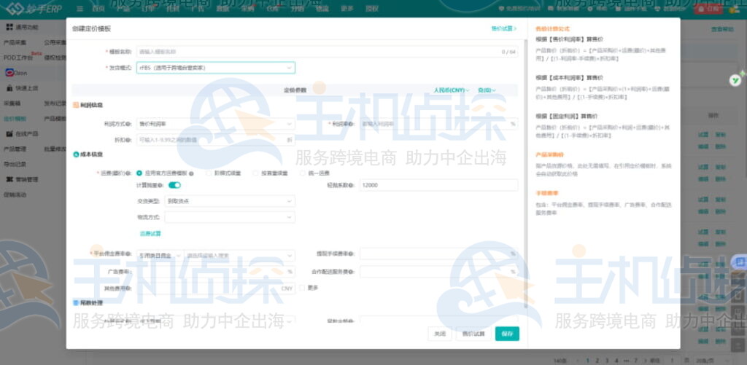
Task: Click the 妙手ERP logo
Action: pyautogui.click(x=34, y=9)
